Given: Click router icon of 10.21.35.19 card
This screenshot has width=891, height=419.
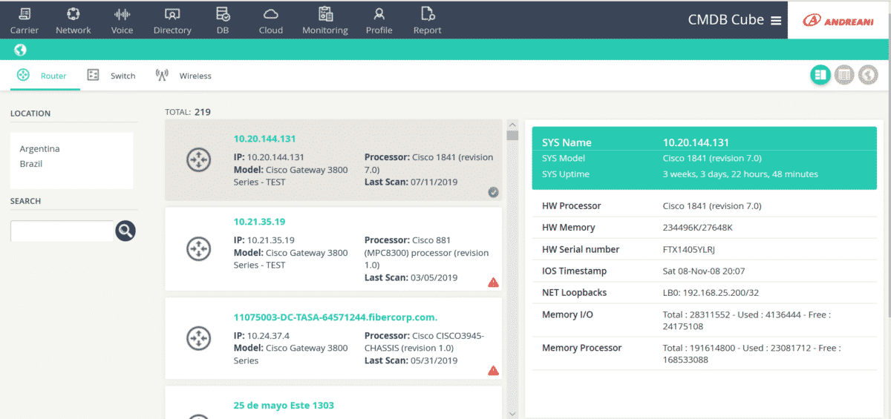Looking at the screenshot, I should click(198, 248).
